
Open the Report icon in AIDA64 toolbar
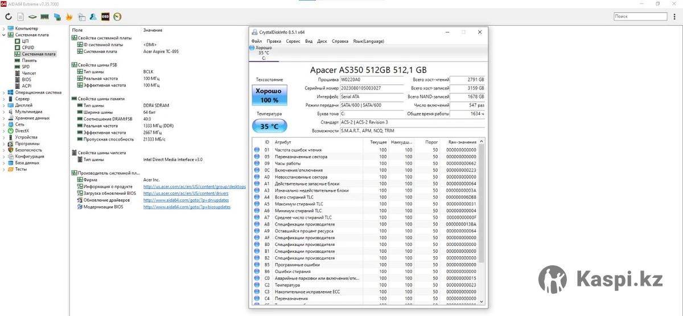20,17
